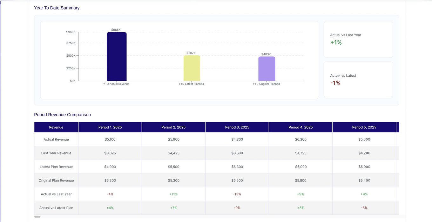Click the $750K y-axis tick label

71,43
